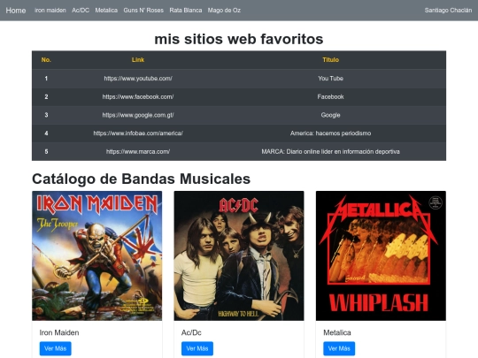Viewport: 478px width, 358px height.
Task: Go to Iron maiden nav item
Action: pyautogui.click(x=50, y=11)
